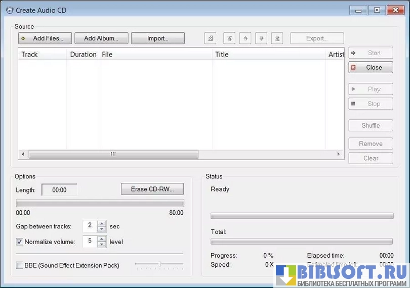Click the move track up arrow icon

pyautogui.click(x=245, y=38)
